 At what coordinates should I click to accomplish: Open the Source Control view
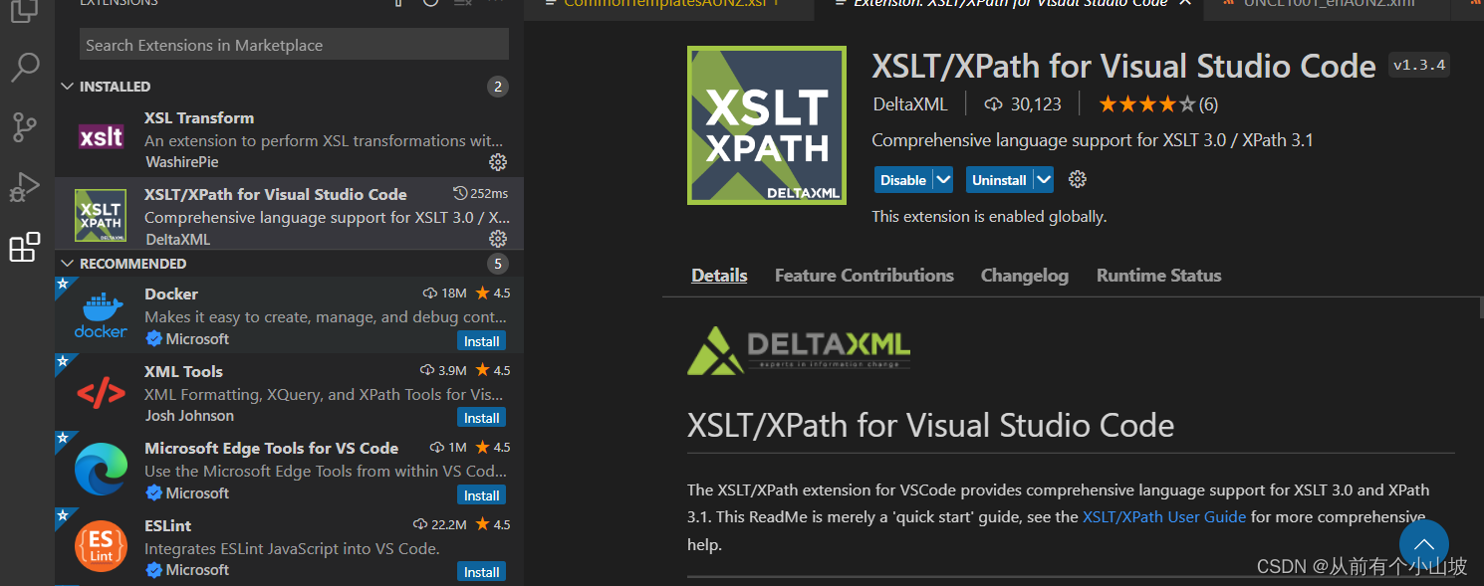[25, 126]
